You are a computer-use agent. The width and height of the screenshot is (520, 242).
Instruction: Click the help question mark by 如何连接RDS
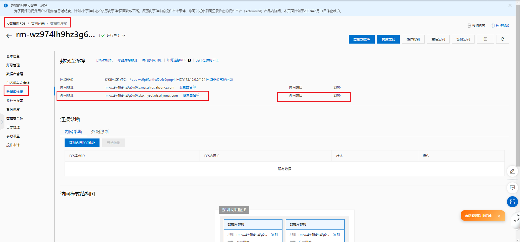point(189,60)
